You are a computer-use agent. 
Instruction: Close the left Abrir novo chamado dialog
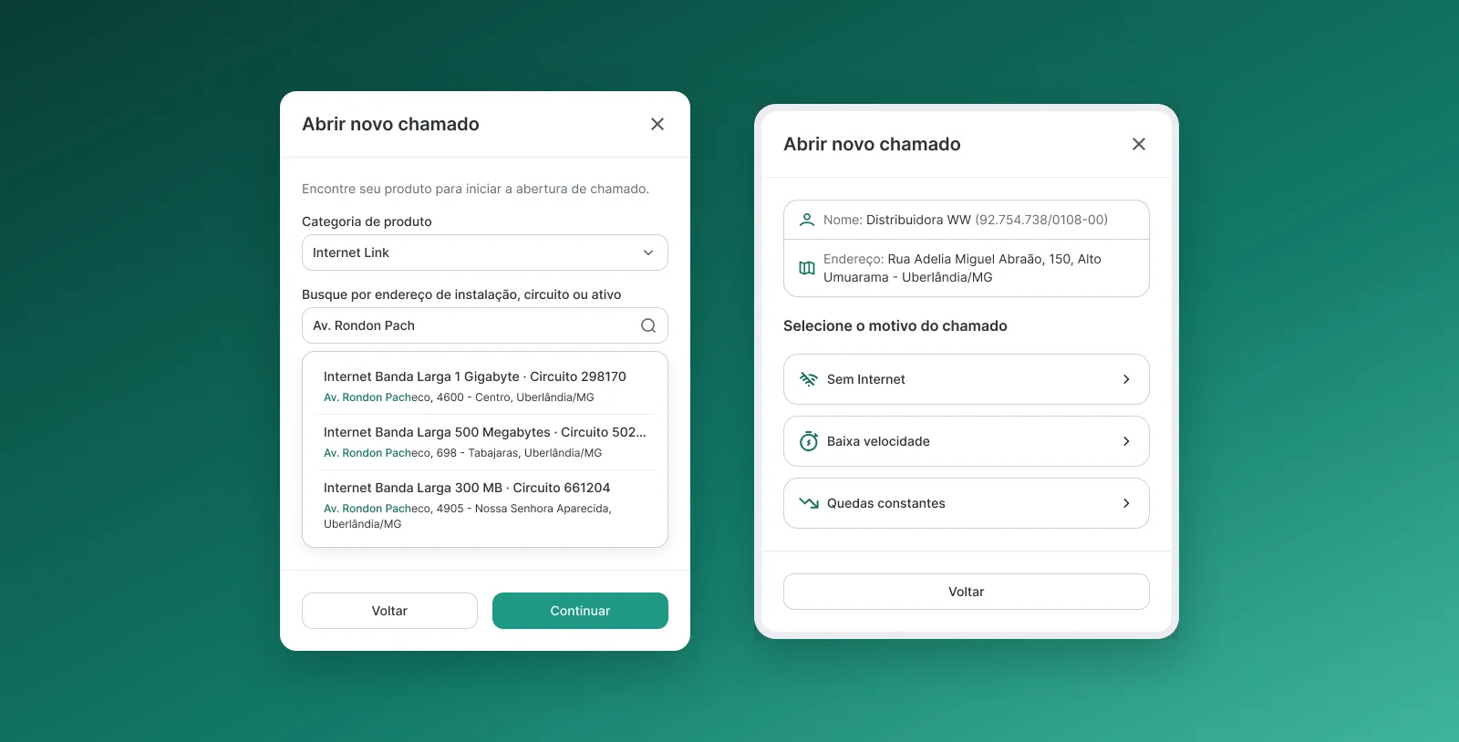pos(657,124)
